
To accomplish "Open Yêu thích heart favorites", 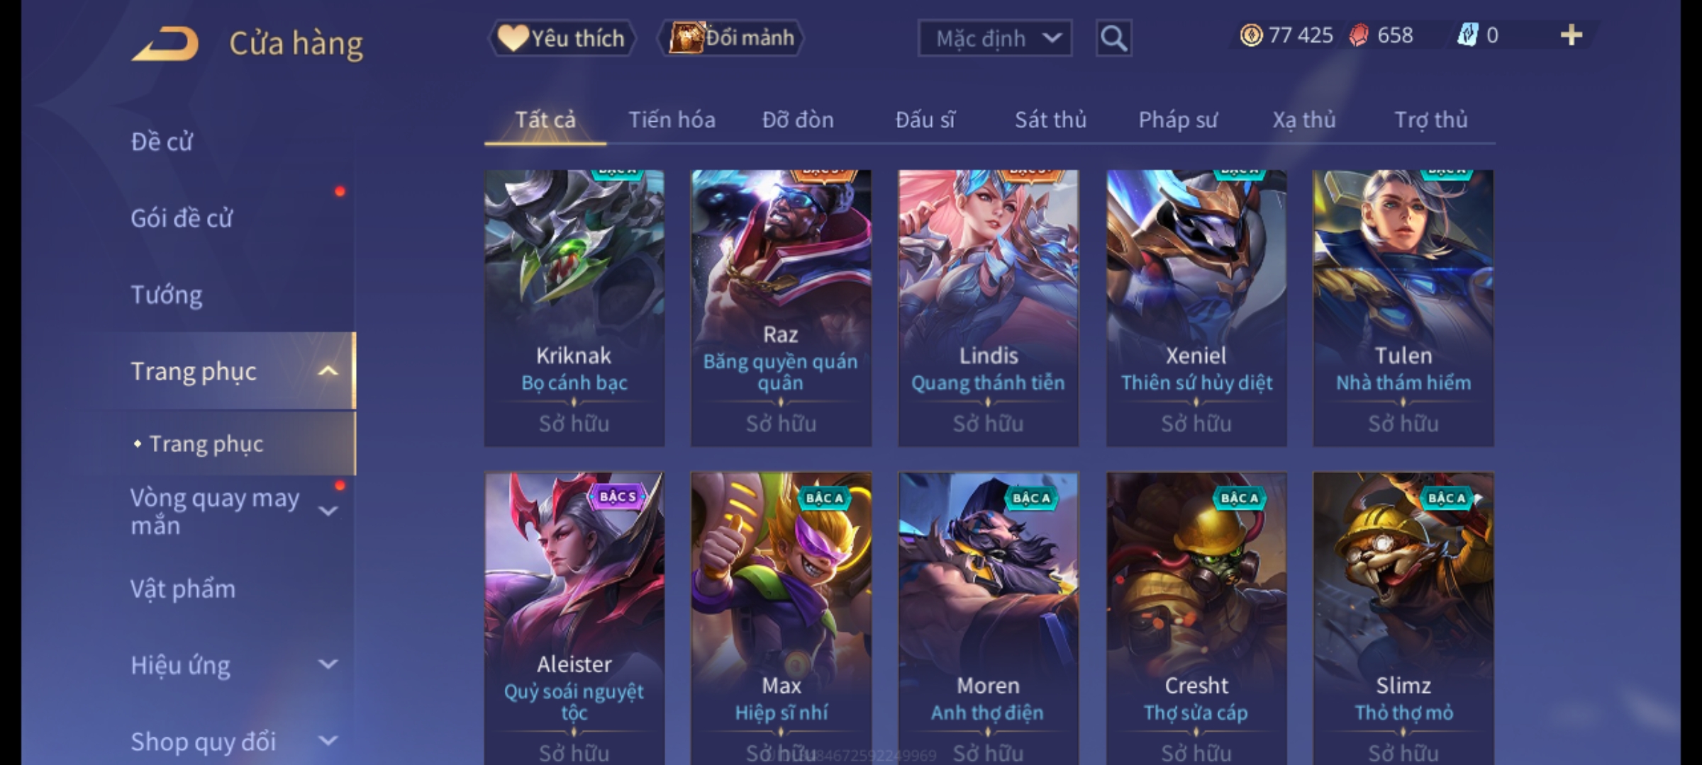I will 562,38.
